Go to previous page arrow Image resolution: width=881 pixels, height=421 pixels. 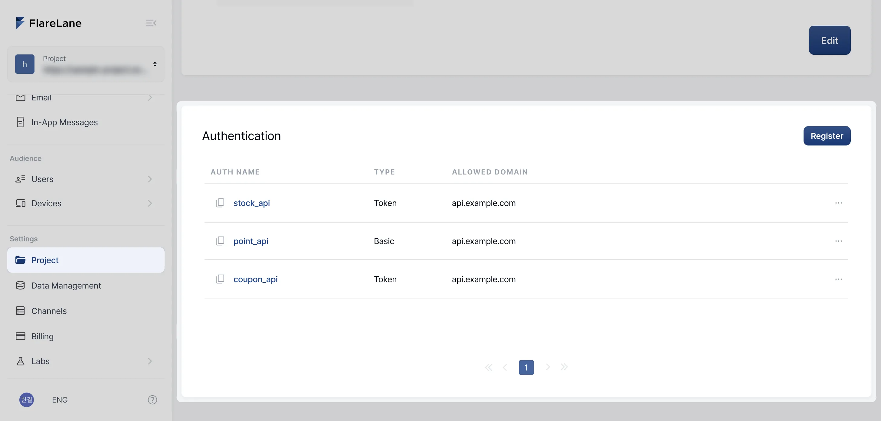(505, 367)
